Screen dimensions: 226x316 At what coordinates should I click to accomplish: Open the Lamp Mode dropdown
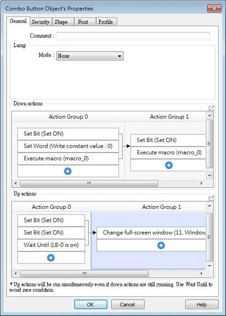click(90, 56)
